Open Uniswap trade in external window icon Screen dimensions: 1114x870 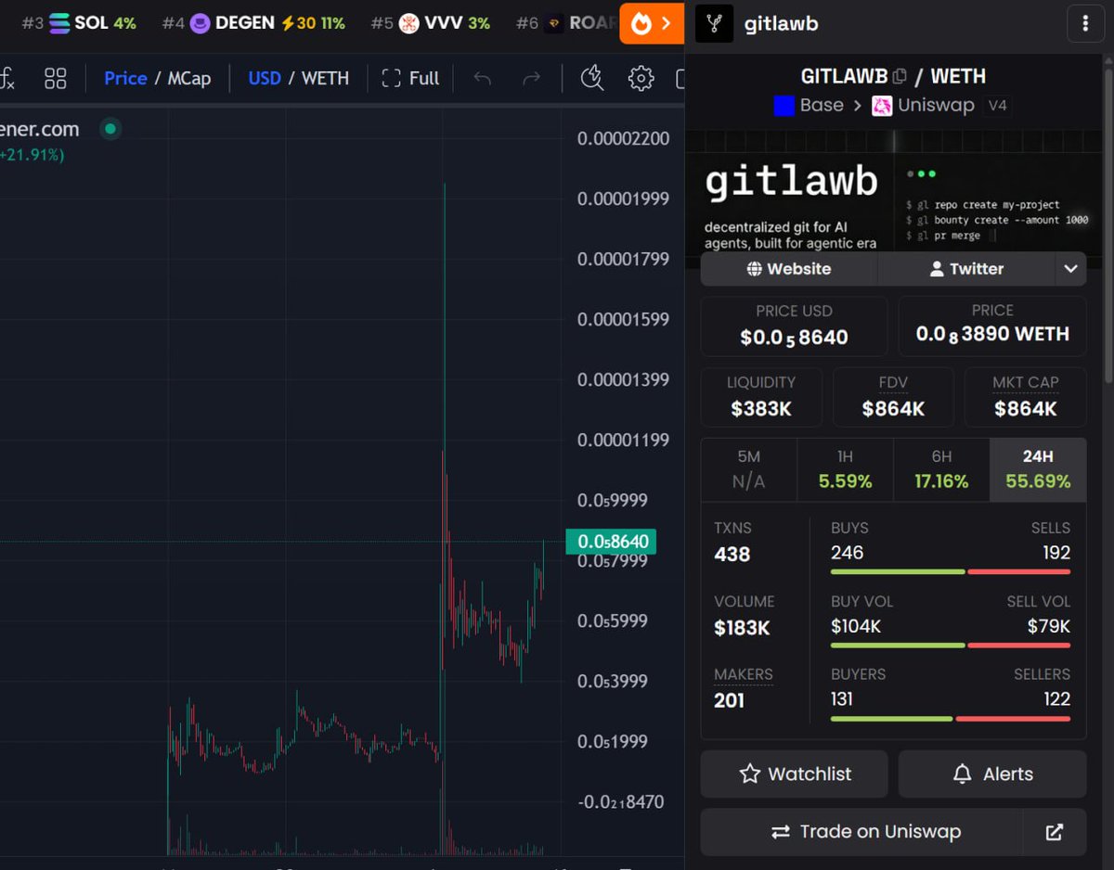pos(1055,832)
